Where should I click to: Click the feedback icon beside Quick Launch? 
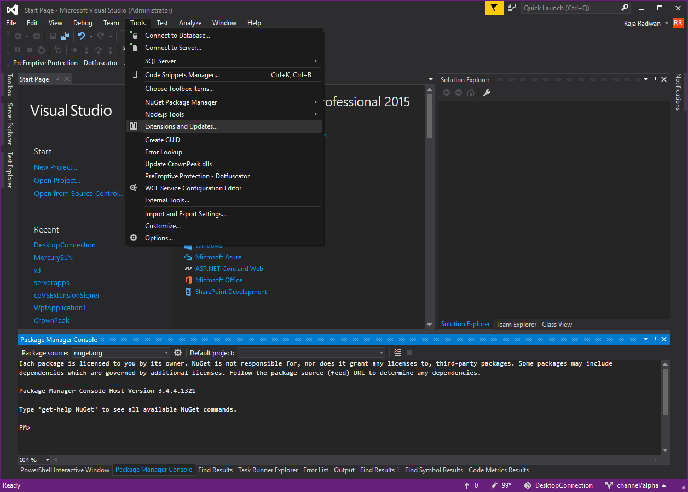(x=512, y=8)
